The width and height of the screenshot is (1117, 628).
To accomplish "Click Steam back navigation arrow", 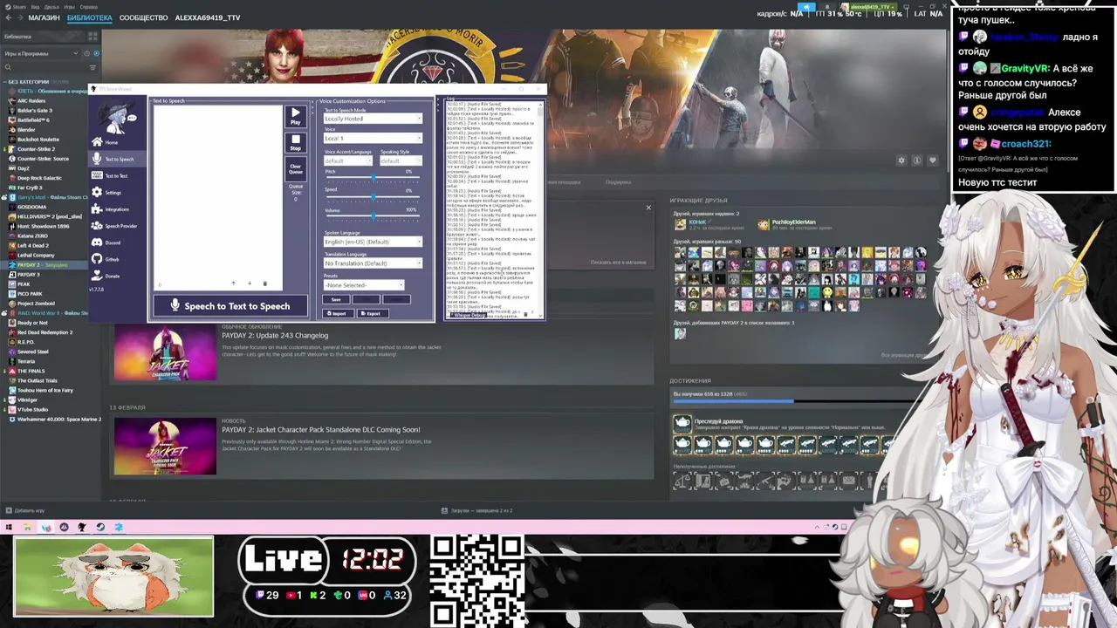I will [x=9, y=17].
